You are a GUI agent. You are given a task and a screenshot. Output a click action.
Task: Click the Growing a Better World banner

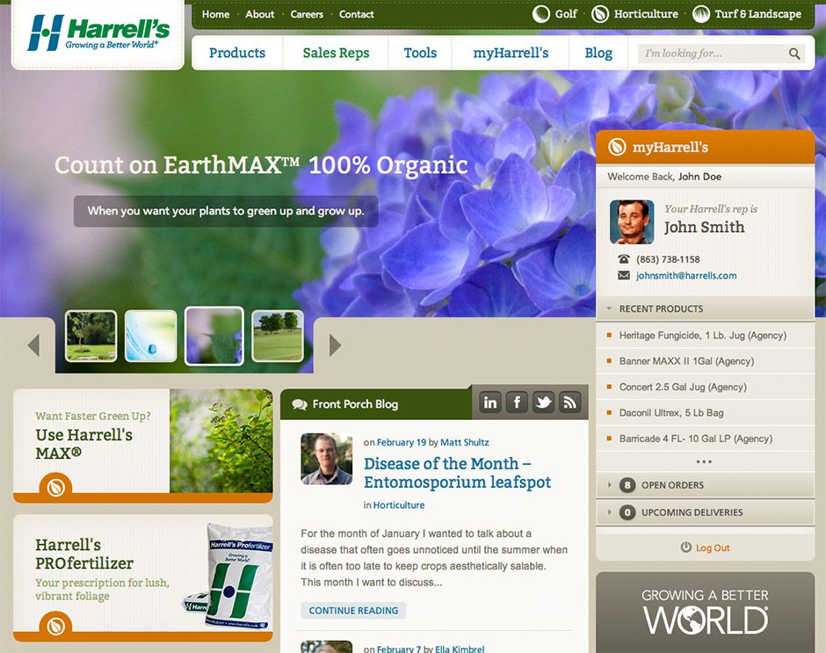(x=706, y=613)
